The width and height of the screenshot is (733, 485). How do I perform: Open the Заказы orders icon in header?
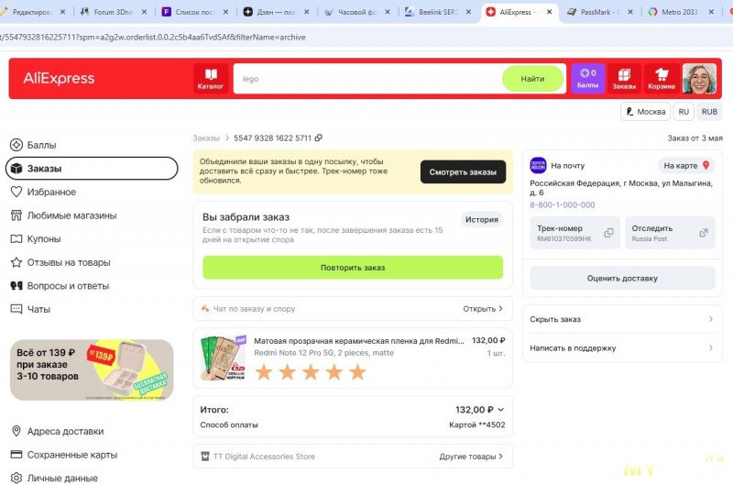point(624,79)
